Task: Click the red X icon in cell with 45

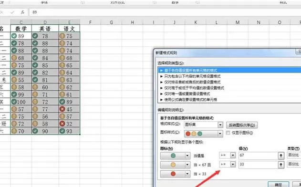Action: click(x=62, y=109)
